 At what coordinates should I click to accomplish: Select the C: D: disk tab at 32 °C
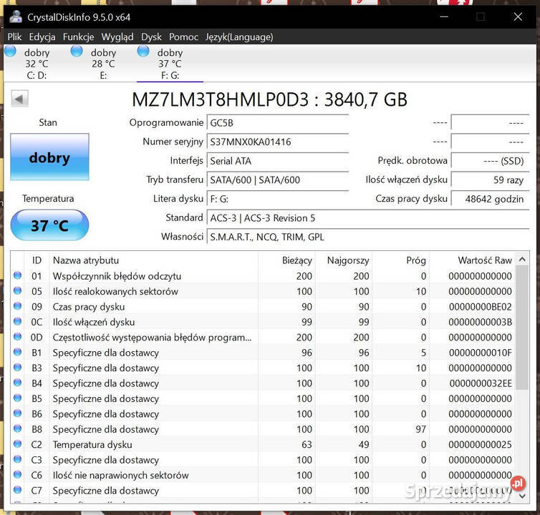(37, 64)
